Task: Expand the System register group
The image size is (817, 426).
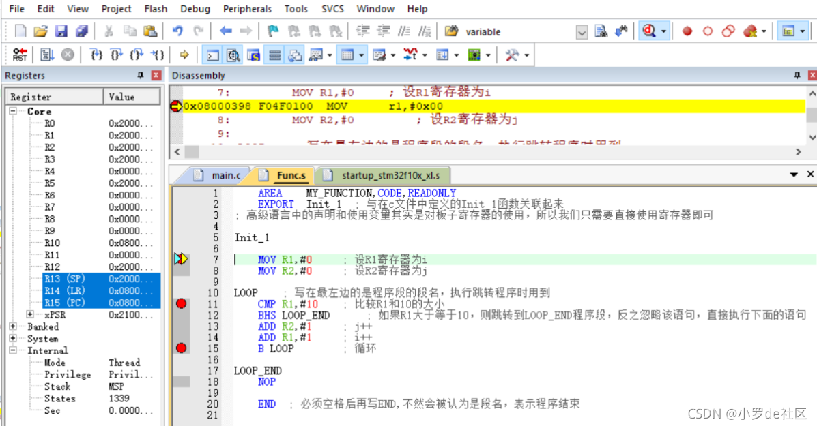Action: [13, 338]
